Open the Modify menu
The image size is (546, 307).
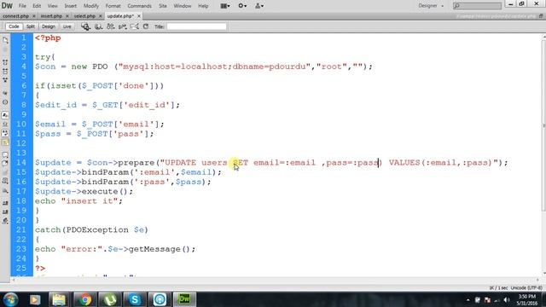pyautogui.click(x=91, y=6)
